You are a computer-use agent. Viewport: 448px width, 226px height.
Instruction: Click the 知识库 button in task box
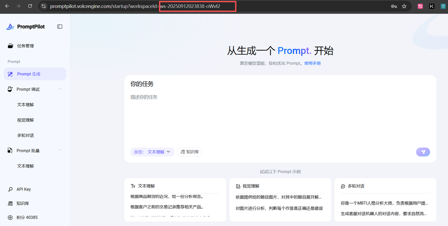click(x=189, y=152)
